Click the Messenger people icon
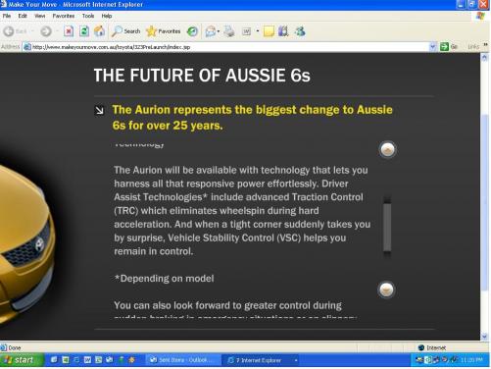 pos(300,31)
